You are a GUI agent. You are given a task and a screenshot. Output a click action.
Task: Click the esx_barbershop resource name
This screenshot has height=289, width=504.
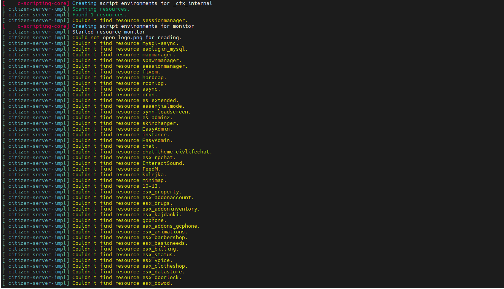[165, 238]
